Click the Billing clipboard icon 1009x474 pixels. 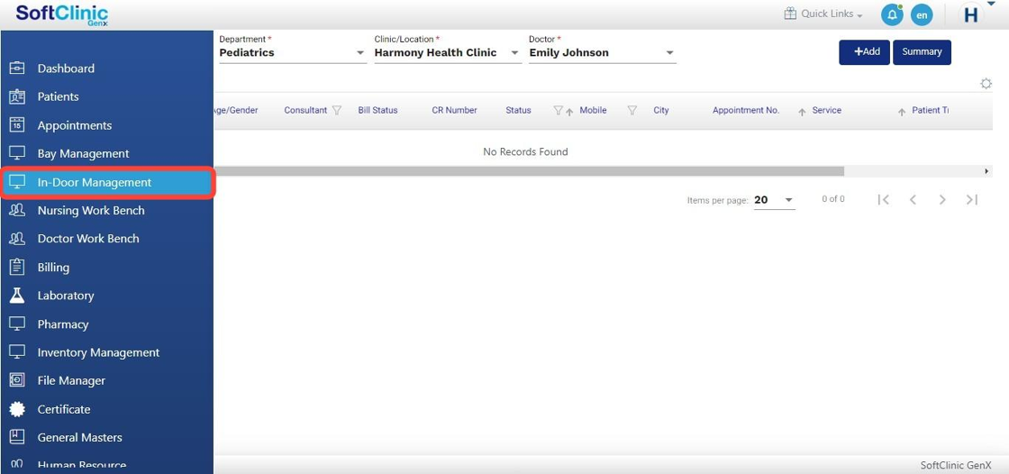click(x=17, y=267)
